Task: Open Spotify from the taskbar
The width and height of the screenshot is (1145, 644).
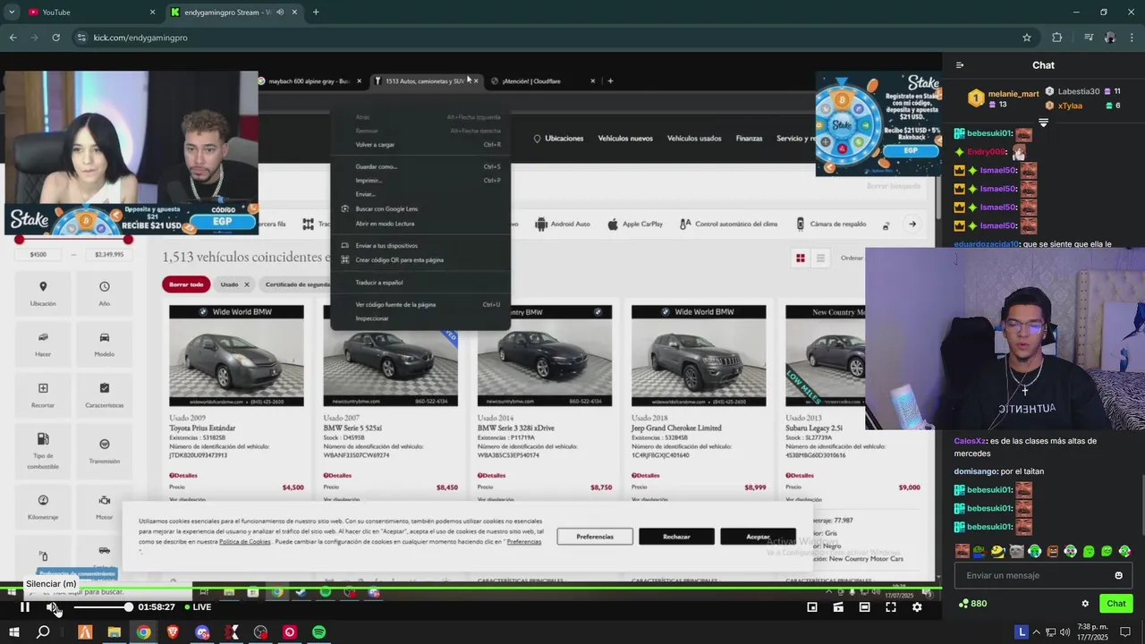Action: 319,632
